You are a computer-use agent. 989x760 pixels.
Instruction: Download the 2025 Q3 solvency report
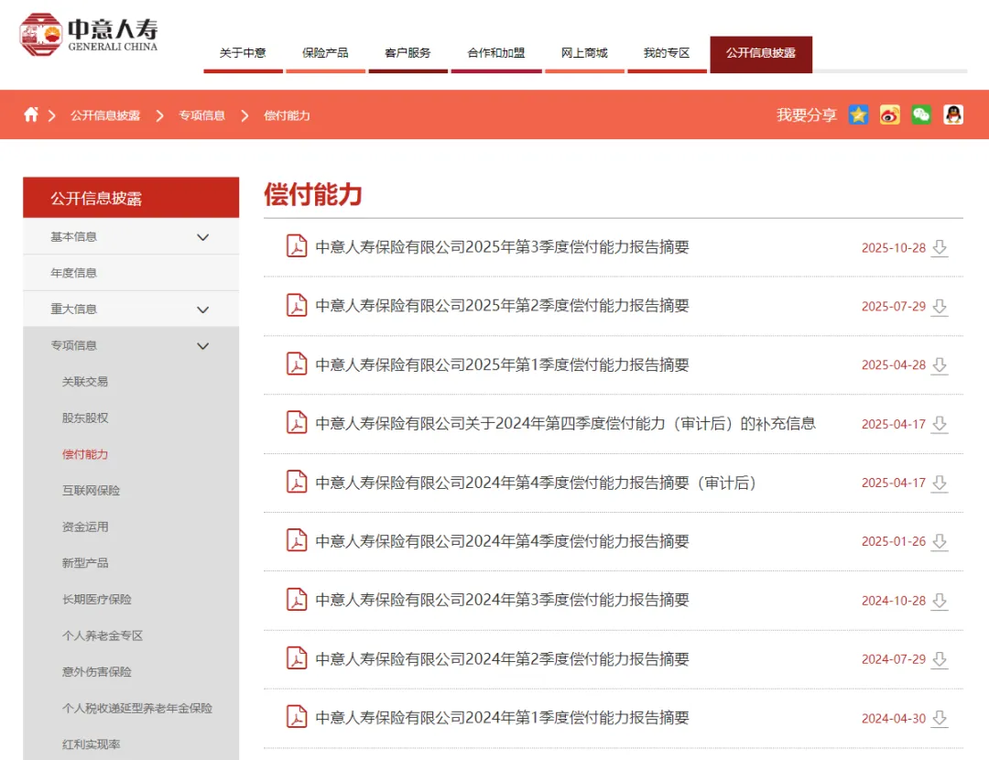tap(939, 248)
